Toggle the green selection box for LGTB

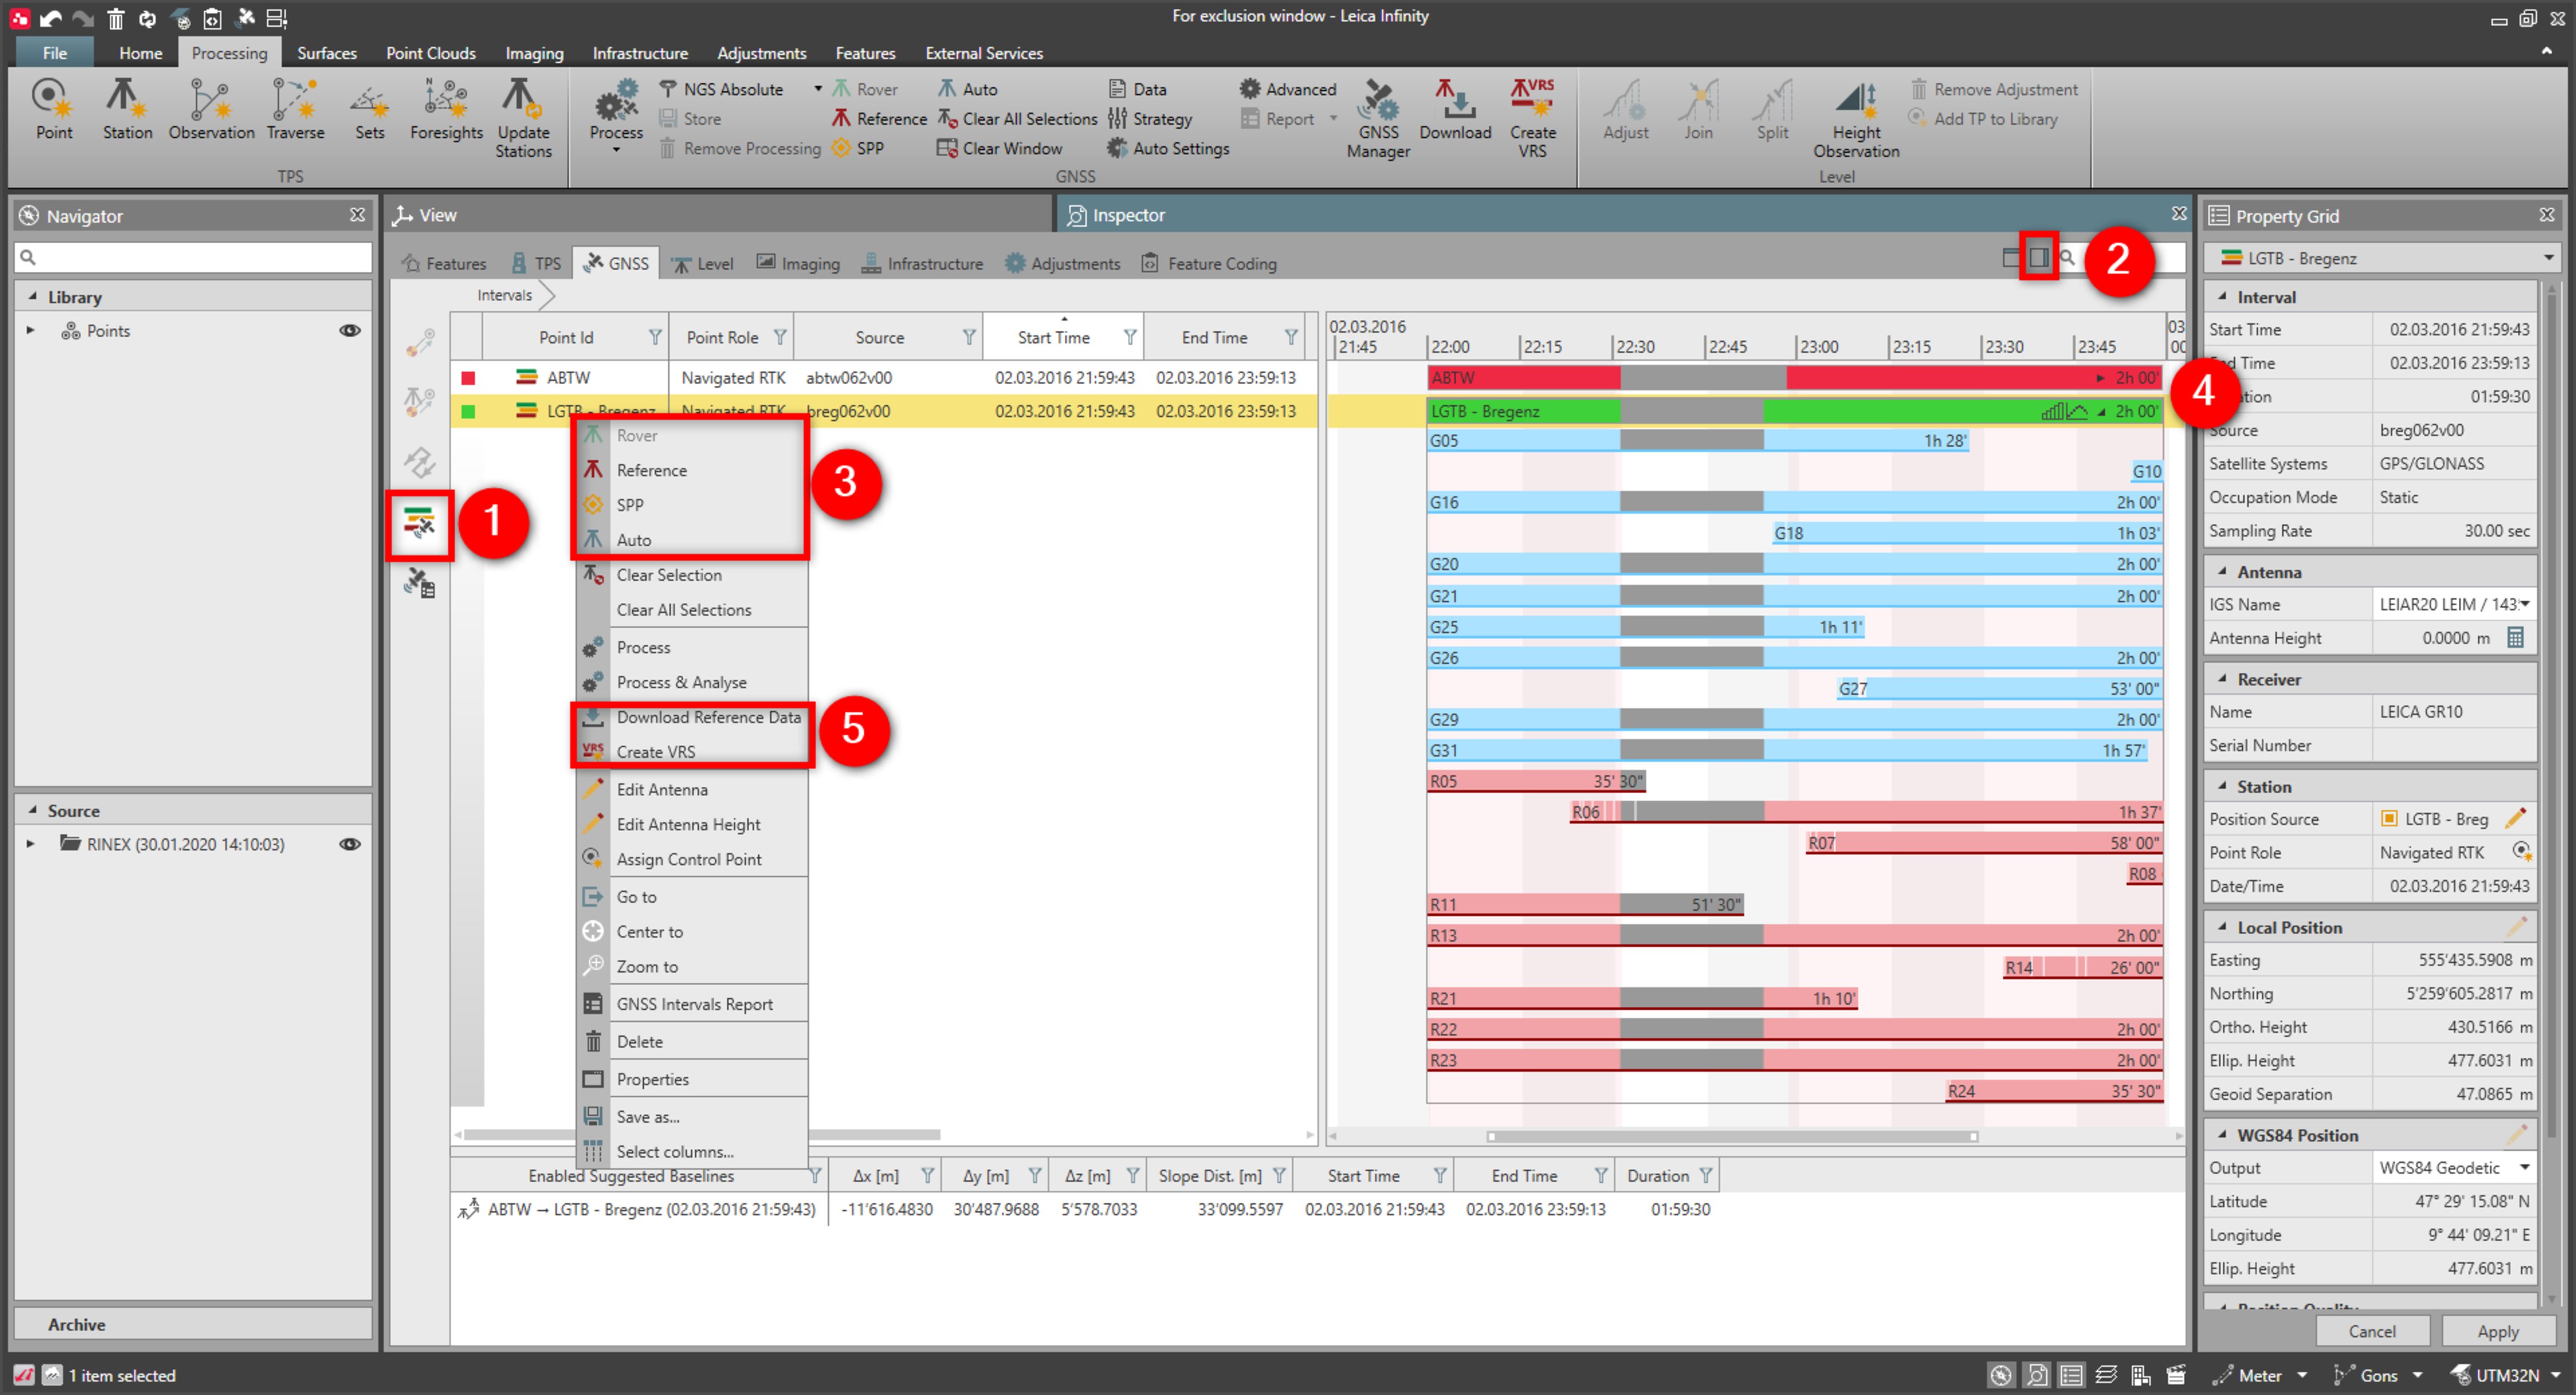point(468,411)
